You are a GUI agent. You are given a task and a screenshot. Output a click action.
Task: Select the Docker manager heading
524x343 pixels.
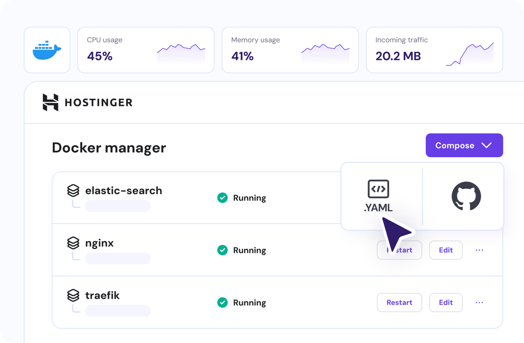click(109, 147)
